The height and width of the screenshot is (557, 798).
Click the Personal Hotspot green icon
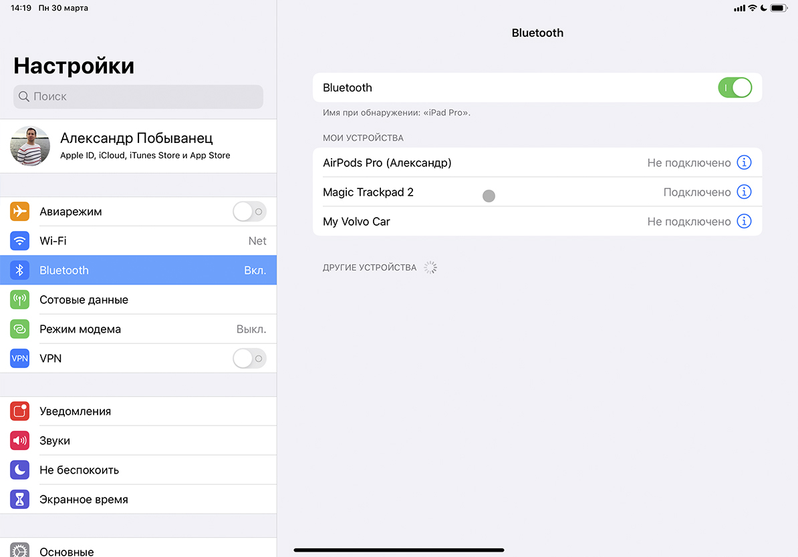(20, 329)
